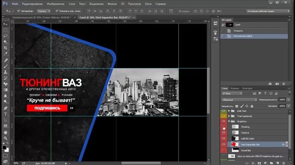This screenshot has height=165, width=295.
Task: Add a layer mask from Layers panel bottom
Action: 259,163
